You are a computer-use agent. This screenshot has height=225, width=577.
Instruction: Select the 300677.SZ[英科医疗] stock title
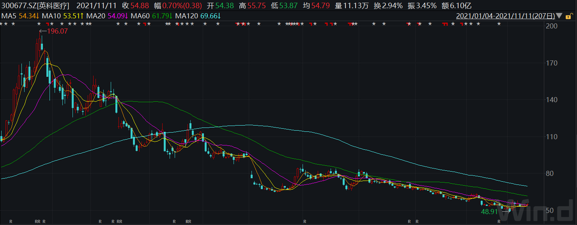(35, 5)
